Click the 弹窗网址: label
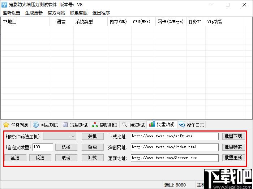The width and height of the screenshot is (253, 189). (x=117, y=147)
